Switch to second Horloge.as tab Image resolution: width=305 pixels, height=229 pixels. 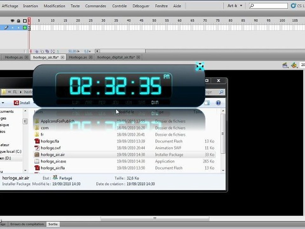coord(78,58)
